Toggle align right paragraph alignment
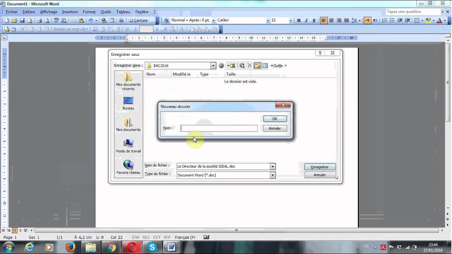The height and width of the screenshot is (254, 452). (339, 20)
